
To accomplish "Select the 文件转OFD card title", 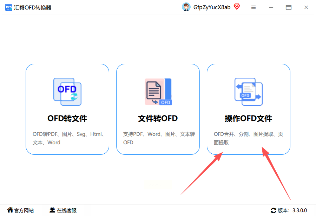I will (158, 119).
